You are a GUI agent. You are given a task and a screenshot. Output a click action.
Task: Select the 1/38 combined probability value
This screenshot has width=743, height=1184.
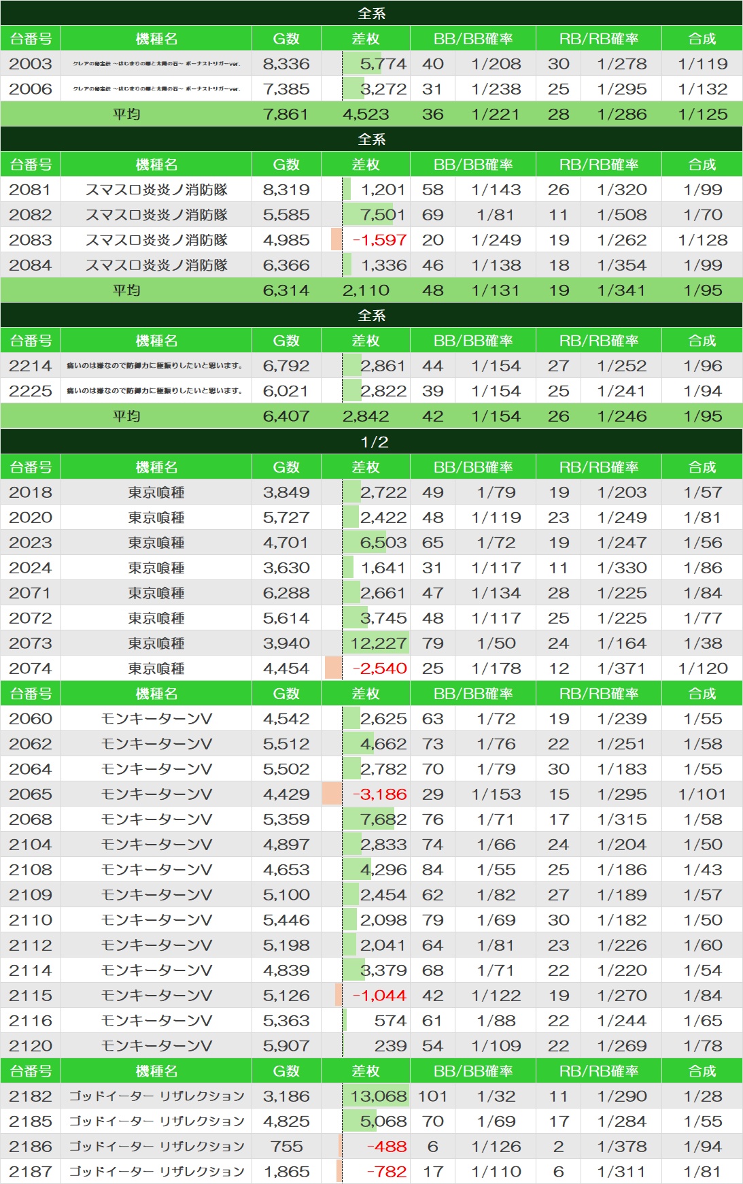pos(702,643)
